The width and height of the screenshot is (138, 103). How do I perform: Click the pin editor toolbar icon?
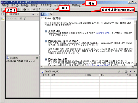[34, 9]
